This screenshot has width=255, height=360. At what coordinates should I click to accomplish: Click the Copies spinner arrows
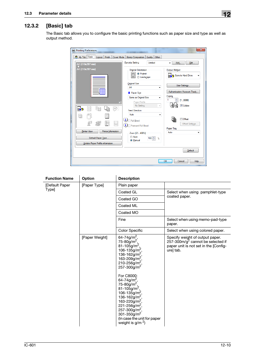(176, 100)
